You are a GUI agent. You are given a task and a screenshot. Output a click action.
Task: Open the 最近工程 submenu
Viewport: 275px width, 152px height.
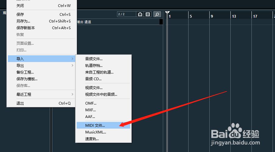[x=42, y=95]
